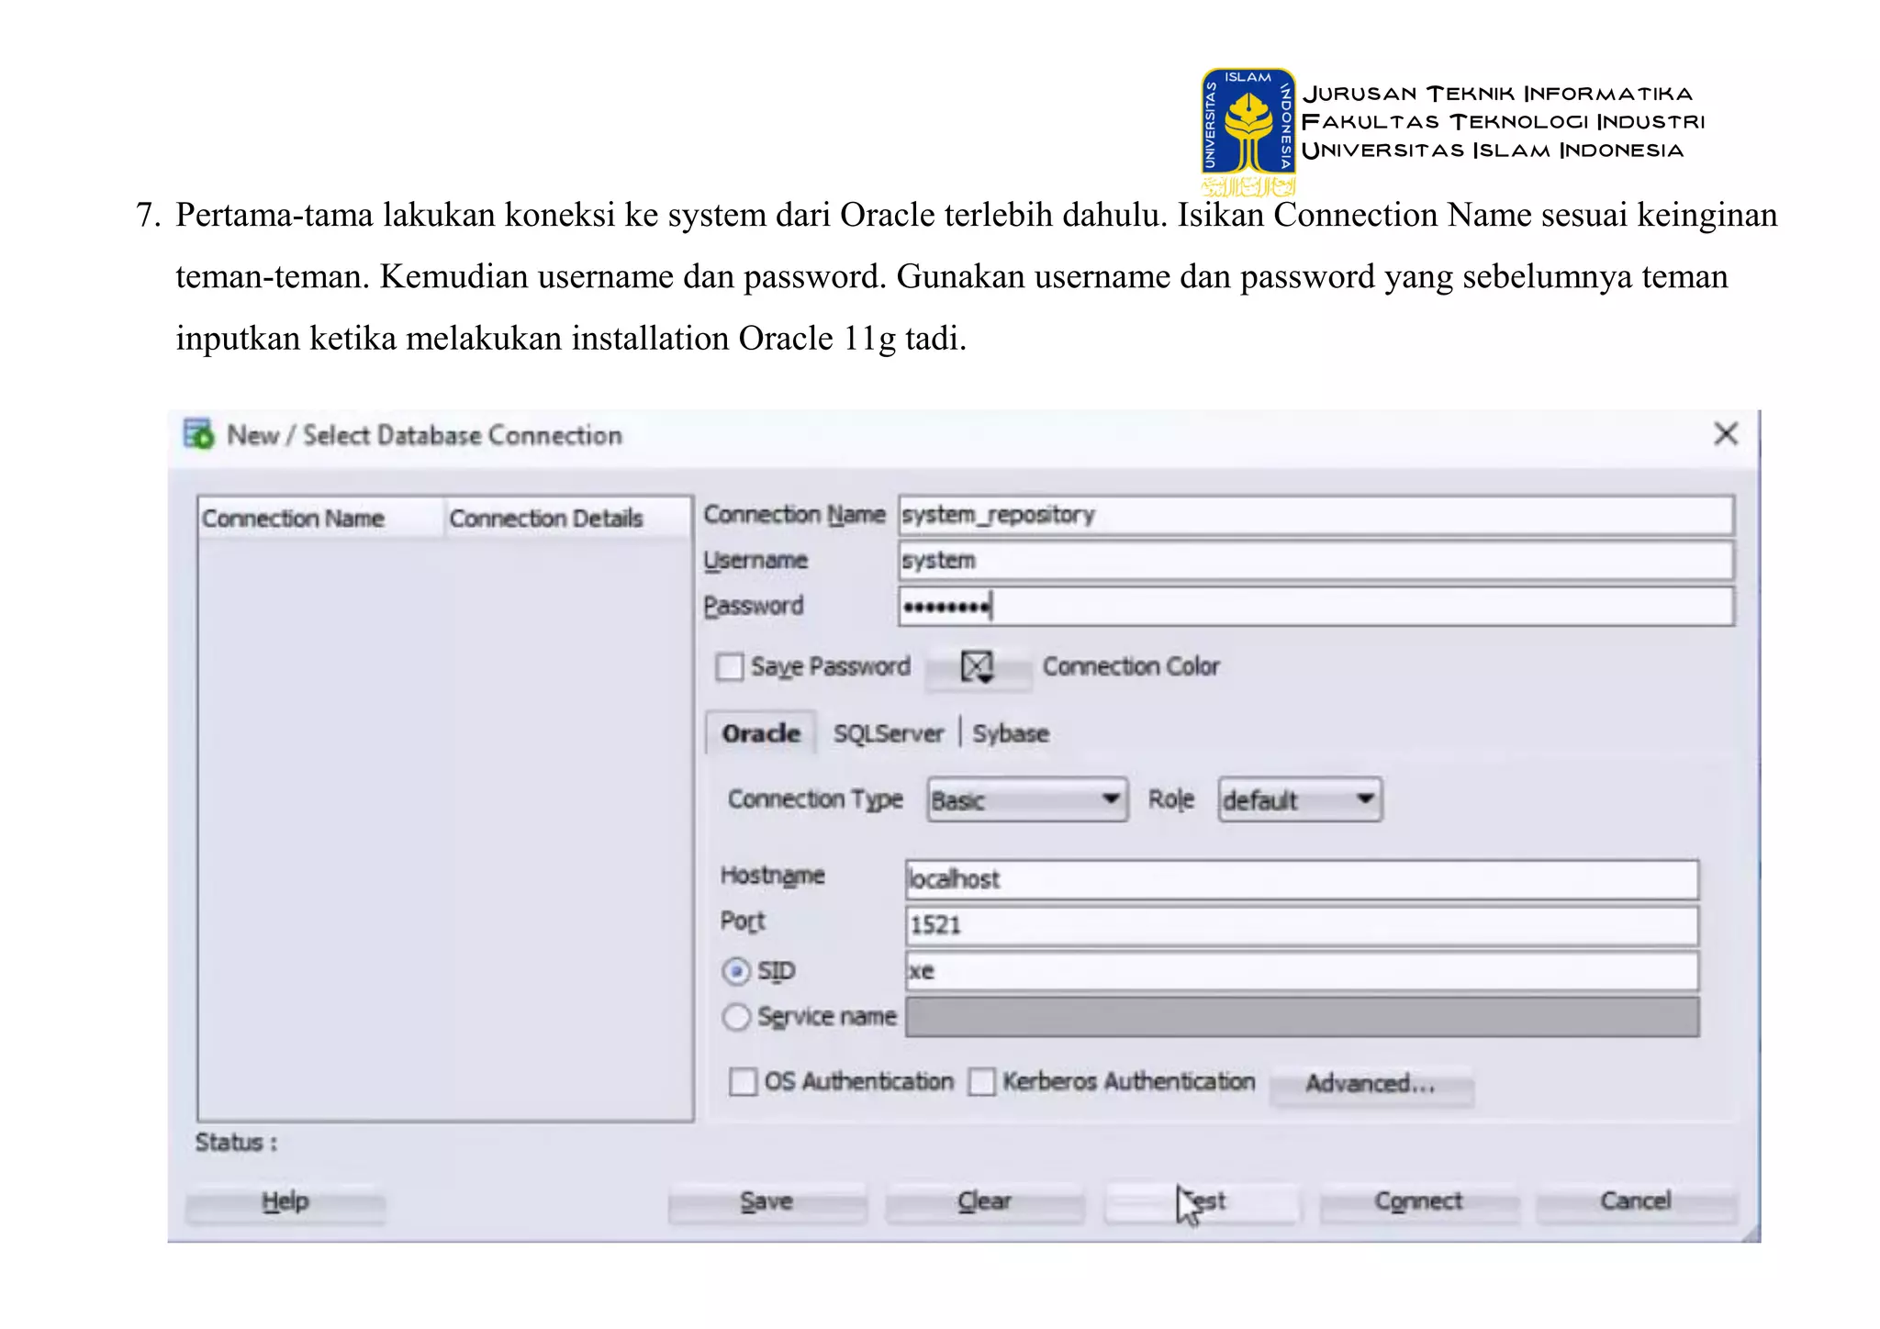Image resolution: width=1880 pixels, height=1329 pixels.
Task: Expand the Role dropdown set to default
Action: pos(1300,799)
